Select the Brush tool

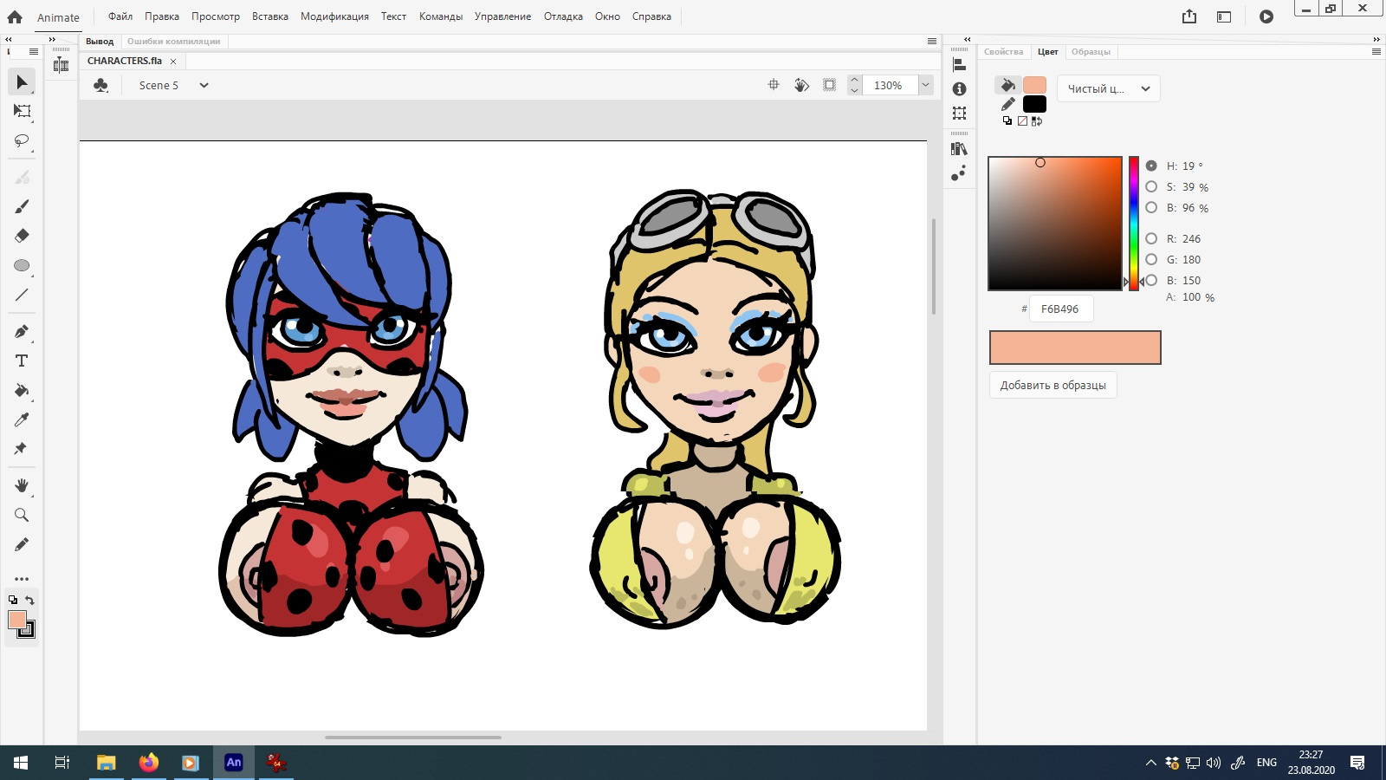coord(22,206)
